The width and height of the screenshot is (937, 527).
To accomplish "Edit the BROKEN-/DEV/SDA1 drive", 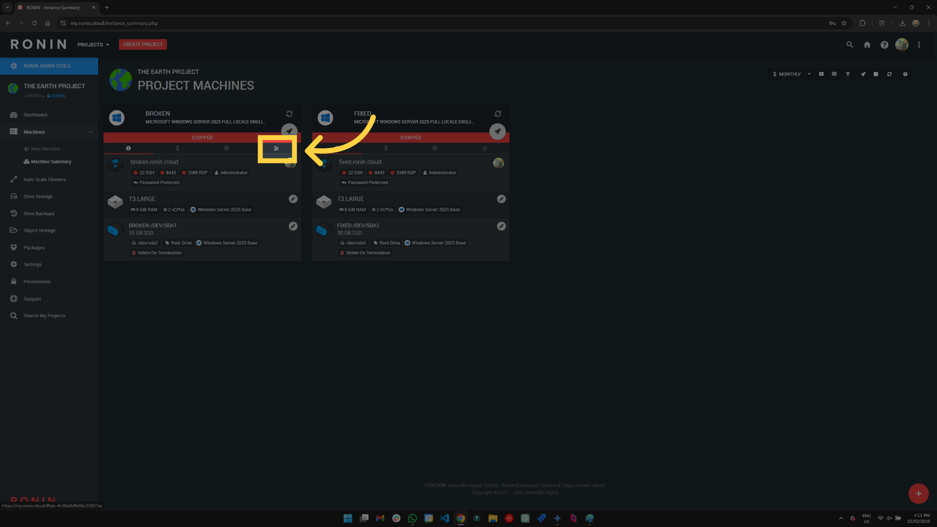I will (x=293, y=226).
